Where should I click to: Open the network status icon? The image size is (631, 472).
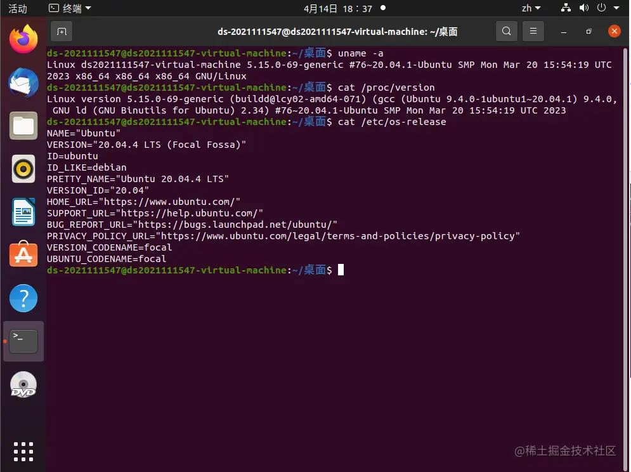pos(566,8)
